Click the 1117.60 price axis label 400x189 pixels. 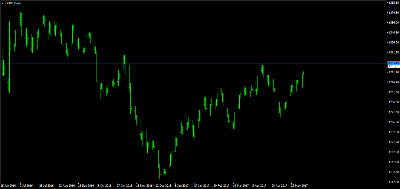pos(394,182)
